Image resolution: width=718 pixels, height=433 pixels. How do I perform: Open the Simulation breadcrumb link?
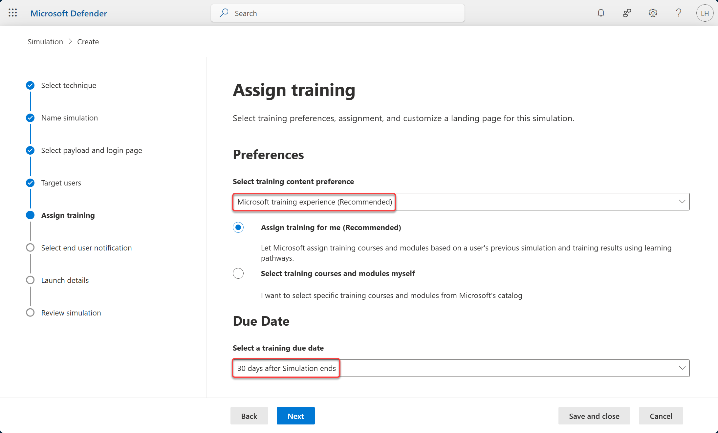coord(45,42)
